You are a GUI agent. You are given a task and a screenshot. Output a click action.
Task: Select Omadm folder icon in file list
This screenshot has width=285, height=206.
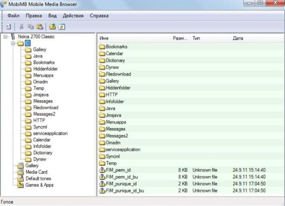[102, 143]
